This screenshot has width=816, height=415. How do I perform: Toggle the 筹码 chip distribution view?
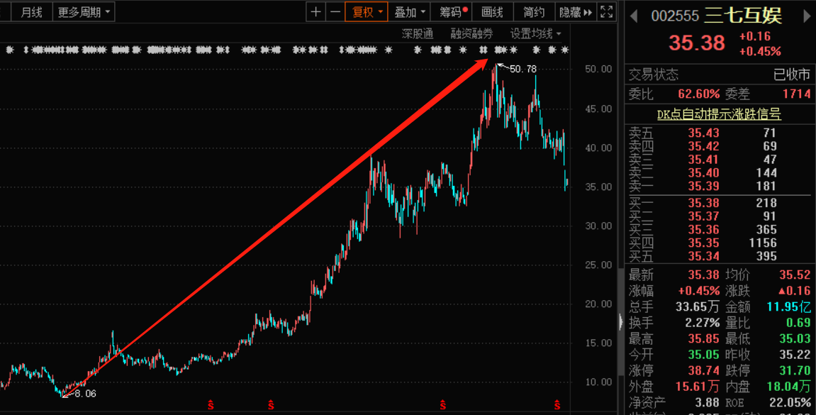click(452, 12)
